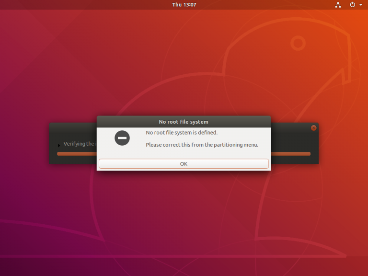Click the "13:07" time in the top panel
Image resolution: width=368 pixels, height=276 pixels.
pyautogui.click(x=190, y=5)
